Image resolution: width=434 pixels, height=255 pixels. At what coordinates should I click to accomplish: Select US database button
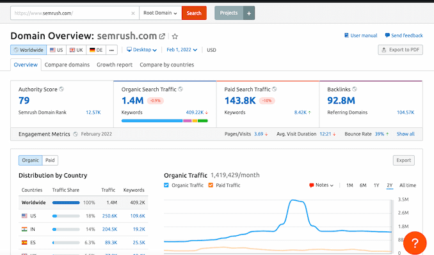coord(56,50)
